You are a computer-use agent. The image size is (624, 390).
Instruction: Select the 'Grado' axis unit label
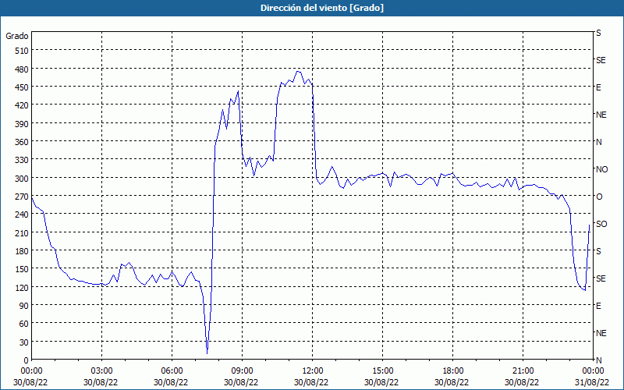pyautogui.click(x=17, y=36)
